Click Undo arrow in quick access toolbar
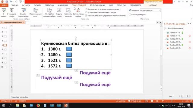This screenshot has width=193, height=108. pyautogui.click(x=11, y=1)
